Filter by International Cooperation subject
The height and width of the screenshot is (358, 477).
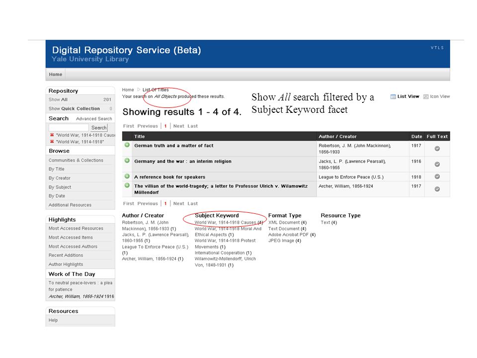tap(223, 253)
